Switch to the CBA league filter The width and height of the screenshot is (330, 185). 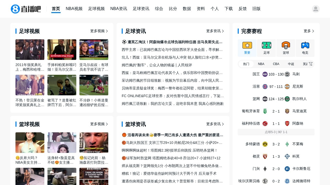[276, 64]
